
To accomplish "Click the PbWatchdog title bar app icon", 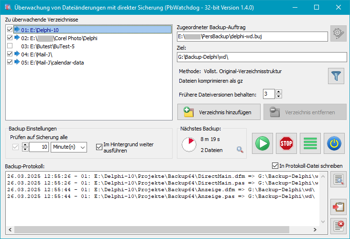I will click(x=8, y=7).
